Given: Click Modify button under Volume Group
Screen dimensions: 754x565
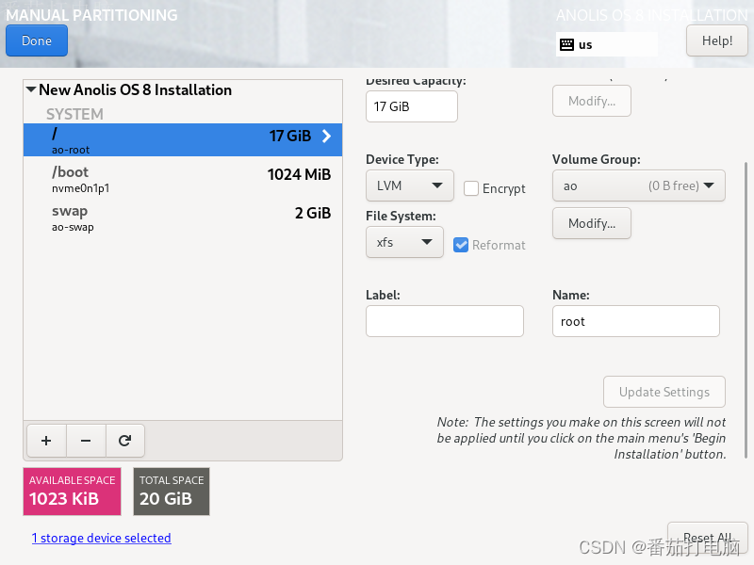Looking at the screenshot, I should pyautogui.click(x=592, y=223).
